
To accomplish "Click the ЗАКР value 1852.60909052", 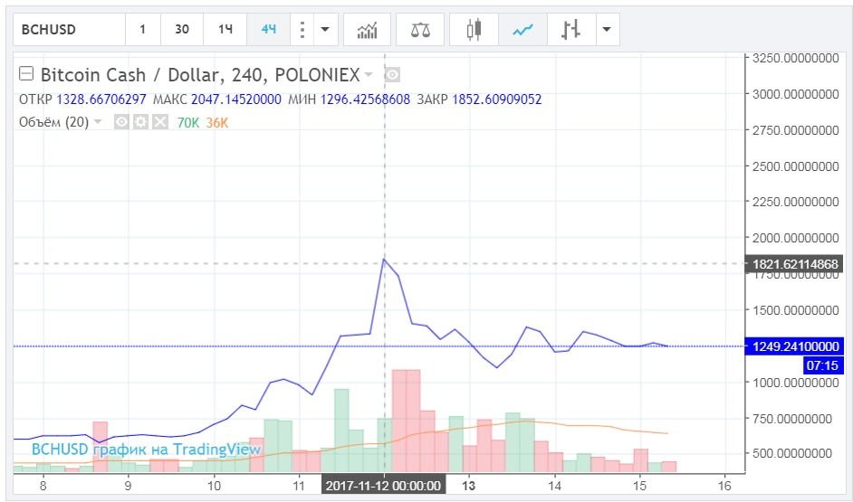I will (x=496, y=99).
